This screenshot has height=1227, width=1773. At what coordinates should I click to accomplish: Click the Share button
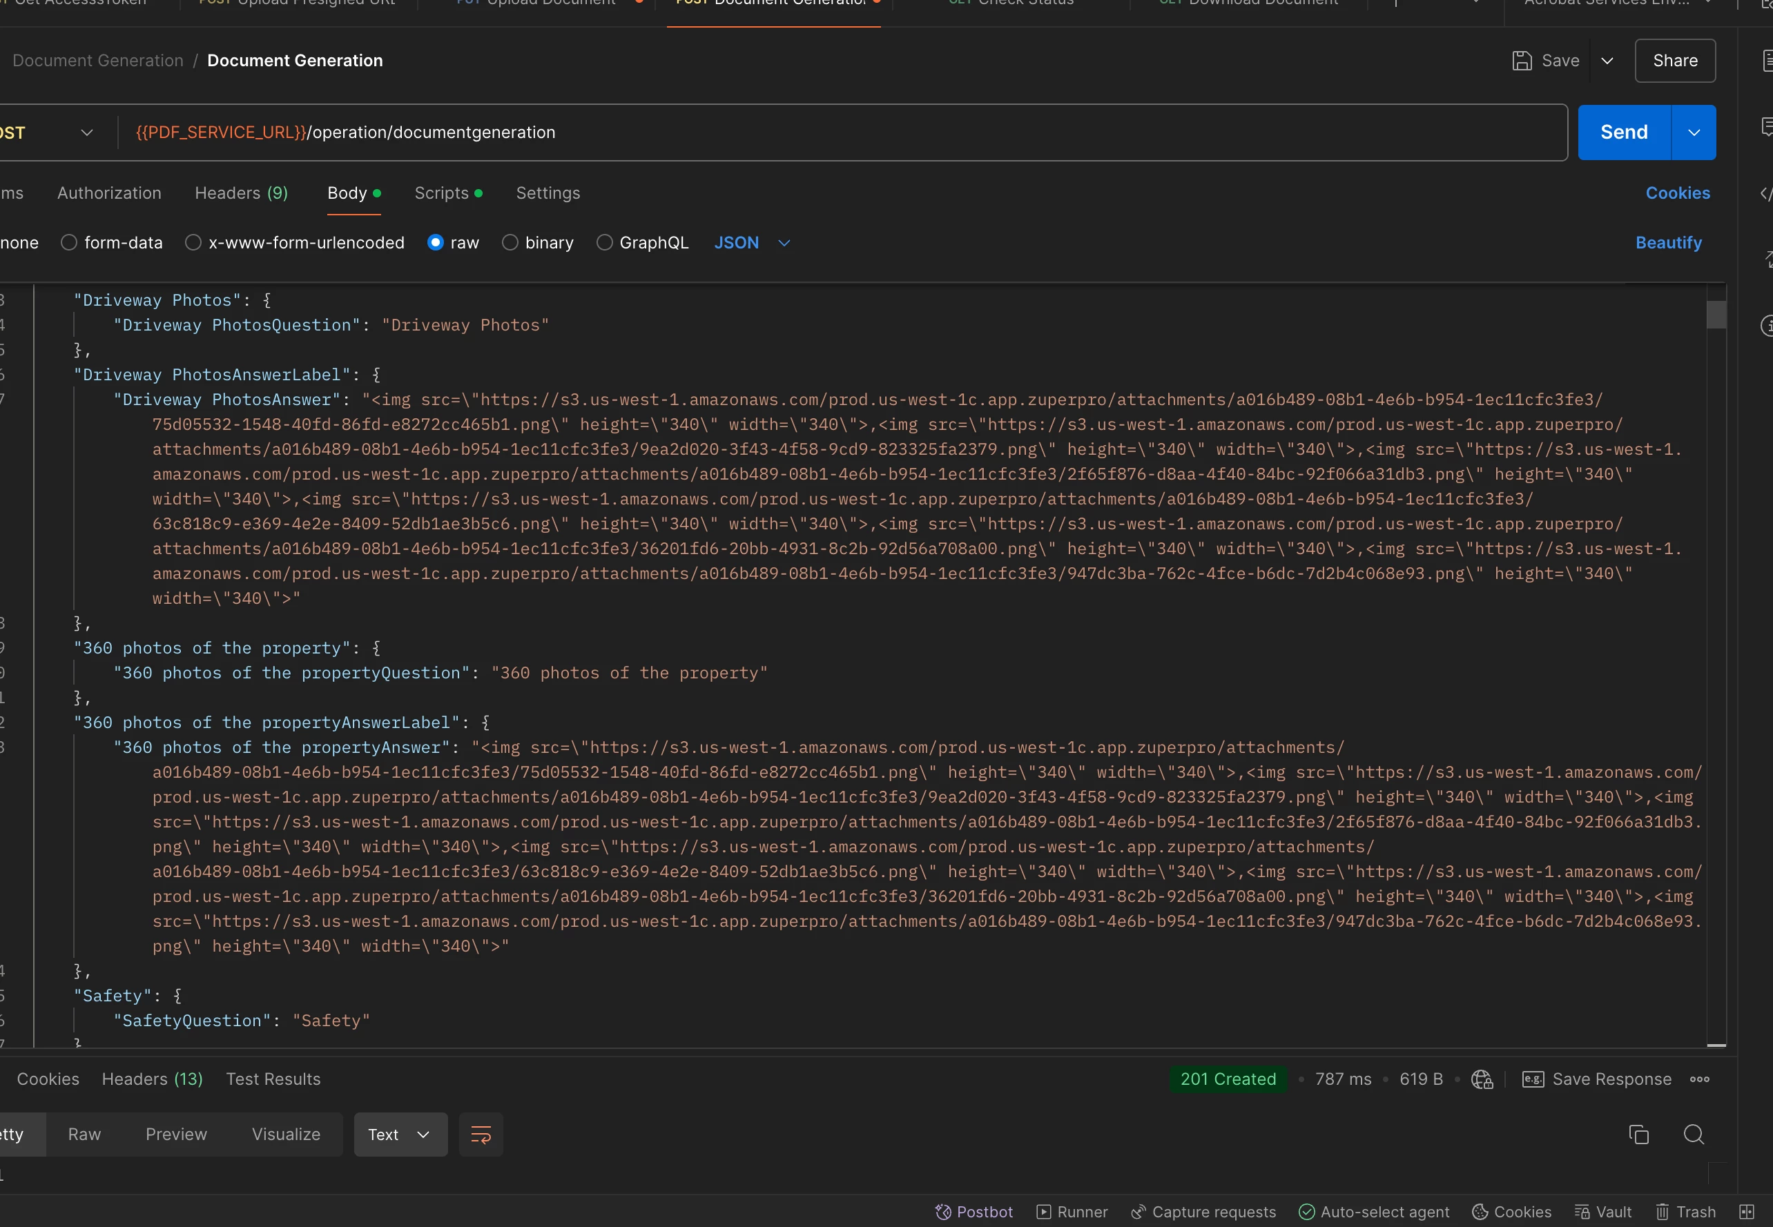(x=1674, y=61)
